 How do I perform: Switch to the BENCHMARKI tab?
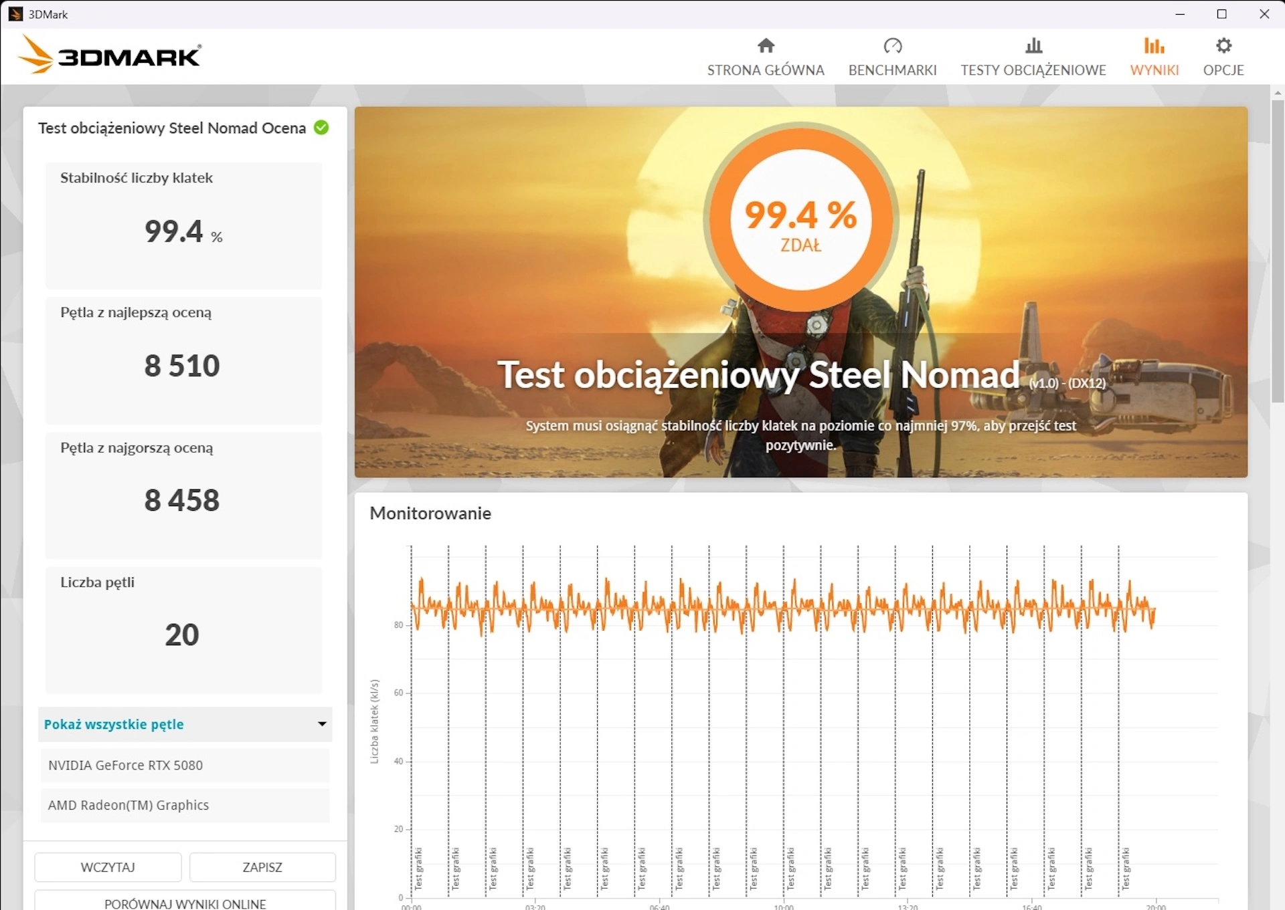(892, 70)
